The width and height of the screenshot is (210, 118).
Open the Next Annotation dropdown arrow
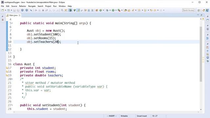point(142,10)
